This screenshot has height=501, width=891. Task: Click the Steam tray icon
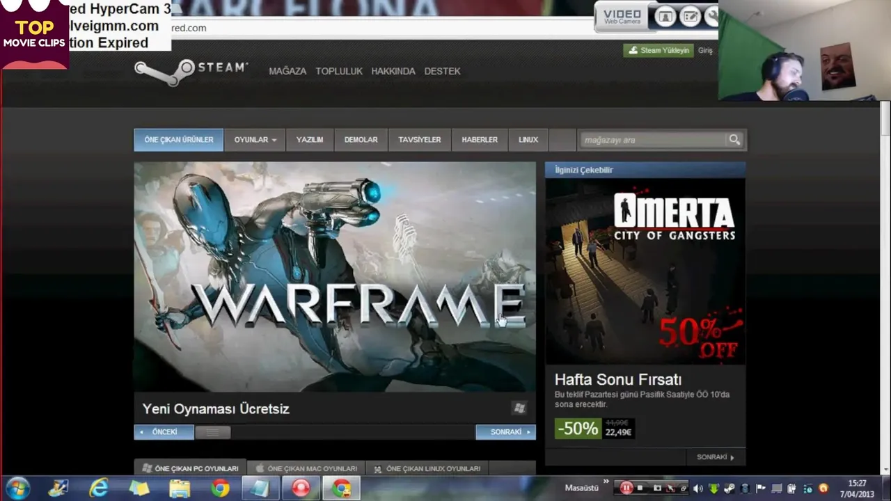coord(730,488)
